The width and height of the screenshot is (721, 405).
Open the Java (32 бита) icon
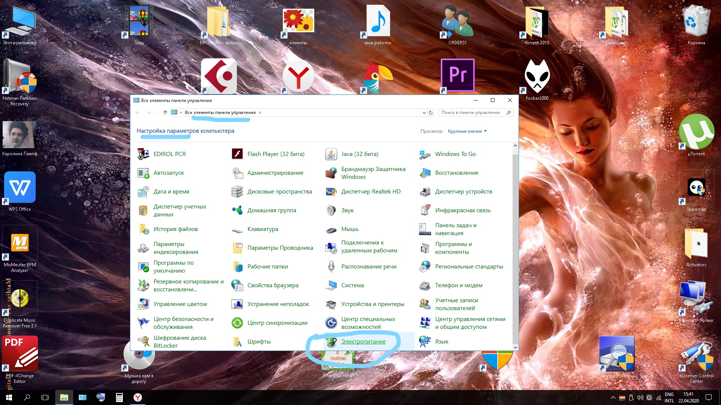click(x=331, y=154)
